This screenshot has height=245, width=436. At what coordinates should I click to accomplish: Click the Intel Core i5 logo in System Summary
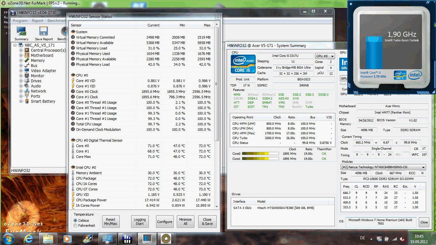pos(243,65)
